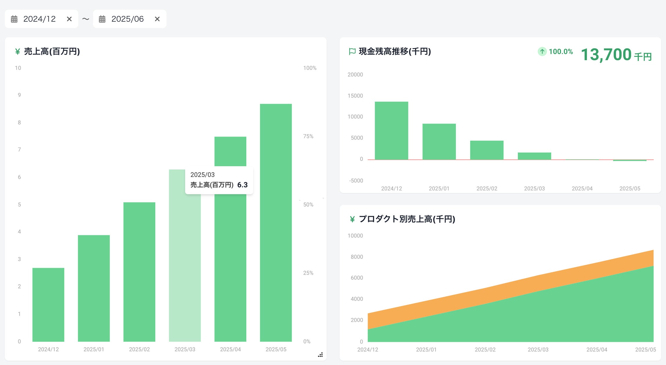This screenshot has height=365, width=666.
Task: Click calendar icon beside 2025/06 date
Action: (102, 19)
